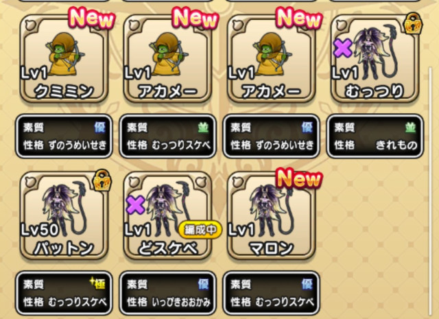439x319 pixels.
Task: Tap the New アカメー card with むっつりスケベ trait
Action: 167,59
